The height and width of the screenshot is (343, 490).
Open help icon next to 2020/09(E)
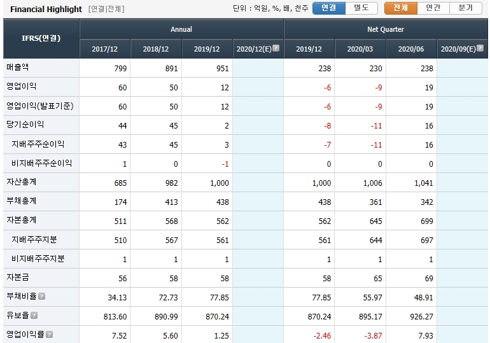[x=480, y=48]
